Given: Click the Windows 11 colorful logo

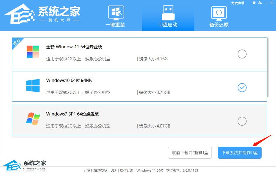Looking at the screenshot, I should pyautogui.click(x=33, y=52).
